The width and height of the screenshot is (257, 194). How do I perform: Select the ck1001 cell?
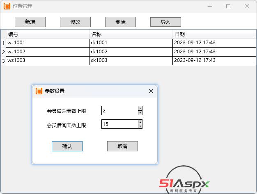(131, 43)
